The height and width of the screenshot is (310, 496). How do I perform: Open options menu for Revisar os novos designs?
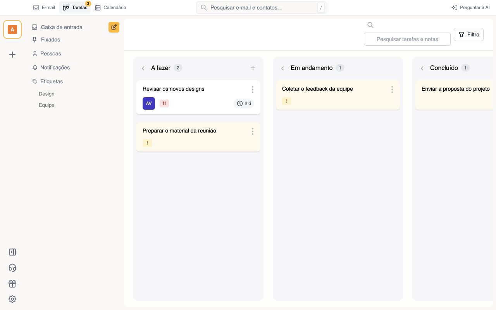tap(253, 90)
